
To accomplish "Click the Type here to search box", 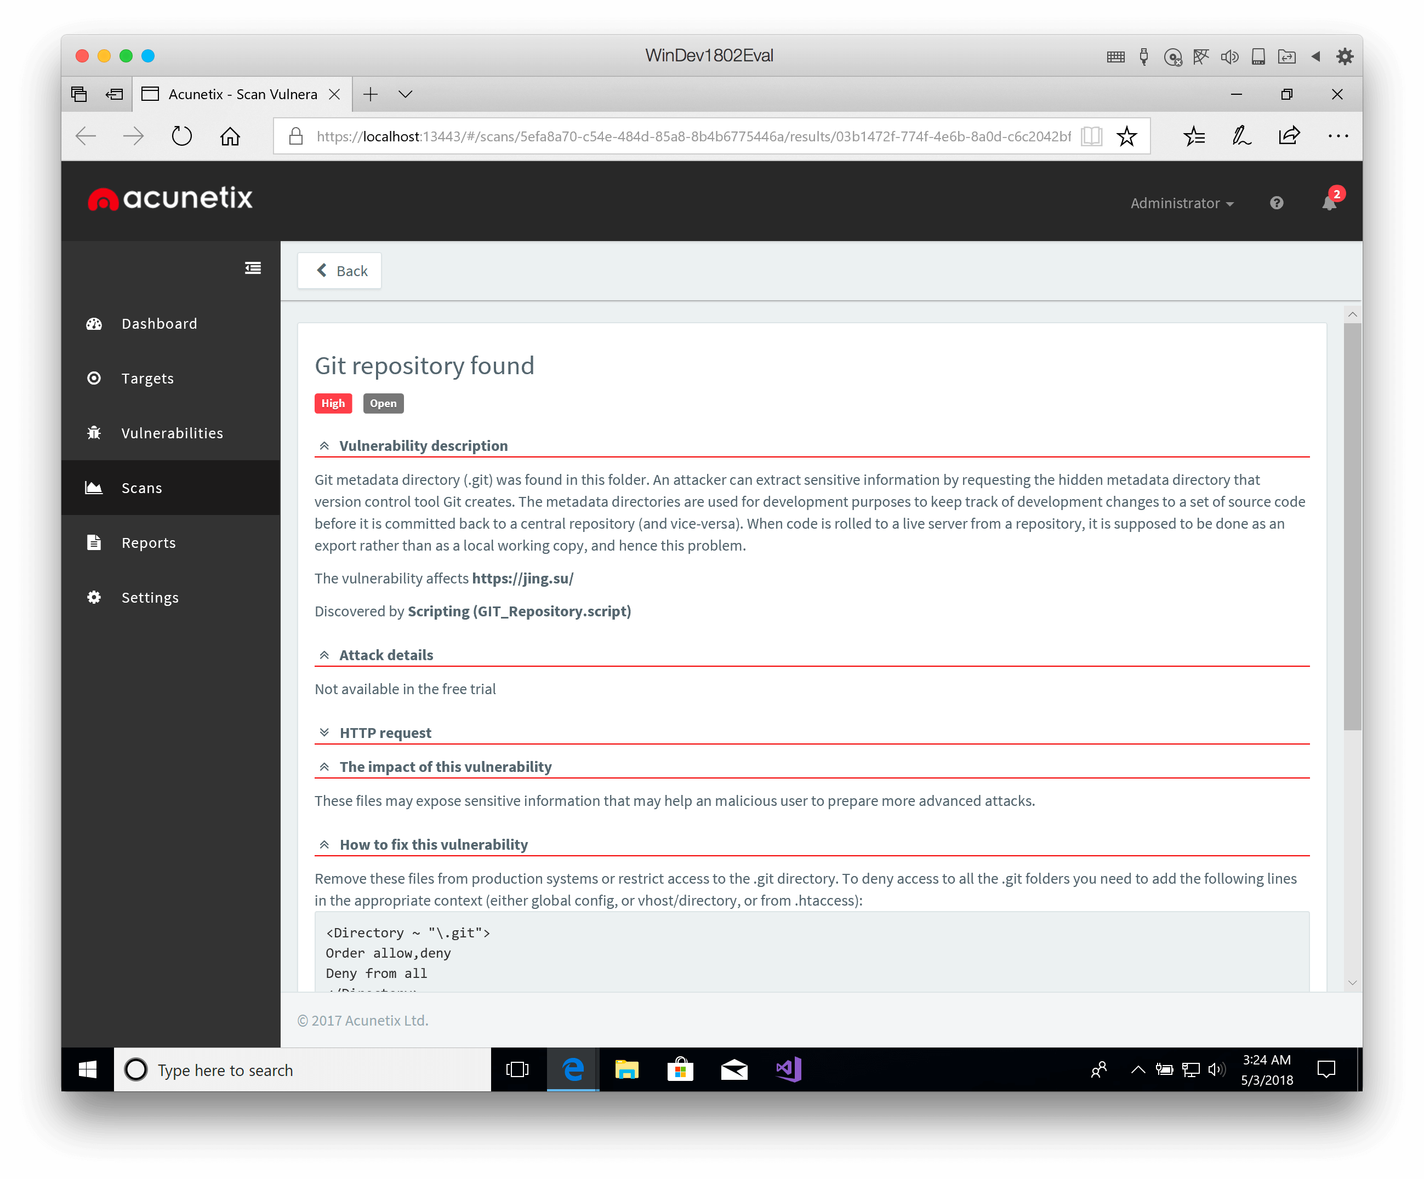I will tap(303, 1069).
